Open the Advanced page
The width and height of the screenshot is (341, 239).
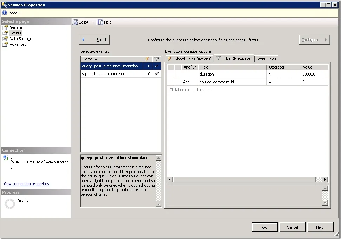click(x=18, y=44)
